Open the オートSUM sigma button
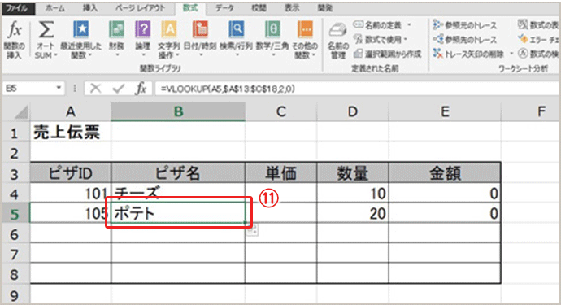The height and width of the screenshot is (305, 561). (x=46, y=39)
